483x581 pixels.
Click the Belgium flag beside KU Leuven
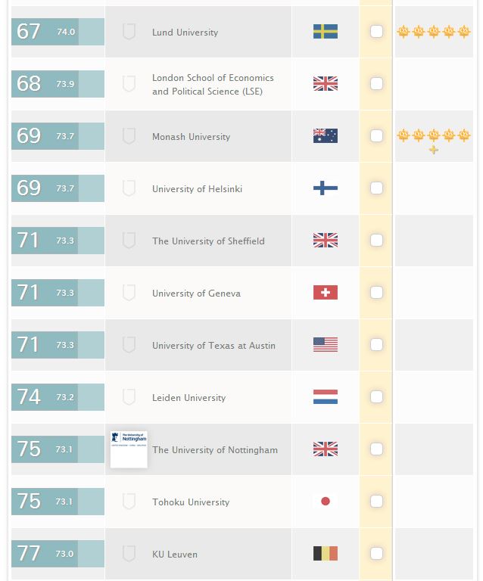[326, 554]
